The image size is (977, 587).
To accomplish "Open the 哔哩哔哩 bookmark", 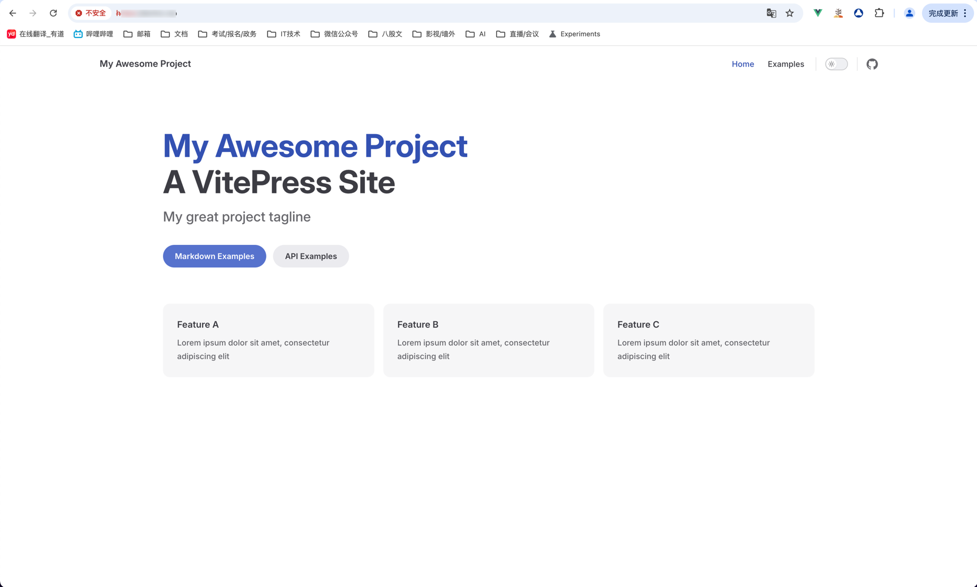I will tap(93, 34).
